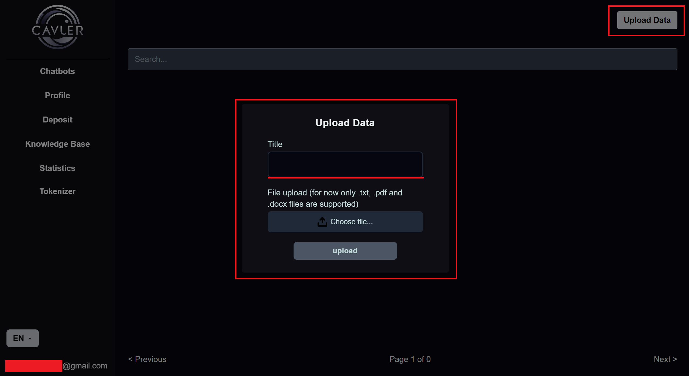Click the Tokenizer navigation icon

coord(57,190)
